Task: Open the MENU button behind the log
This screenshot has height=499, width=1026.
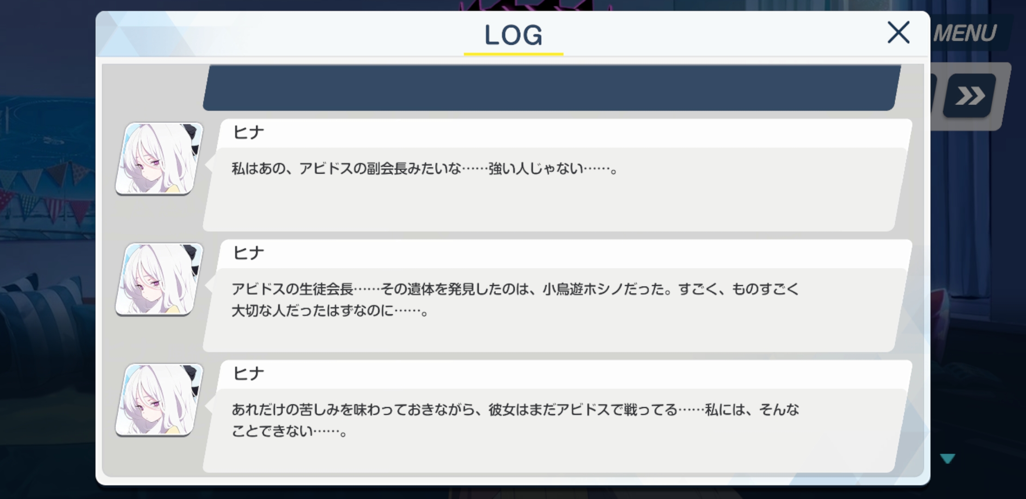Action: (965, 33)
